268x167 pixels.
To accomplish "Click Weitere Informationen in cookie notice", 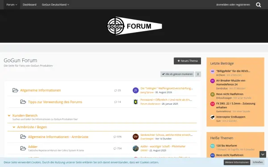I will (237, 162).
